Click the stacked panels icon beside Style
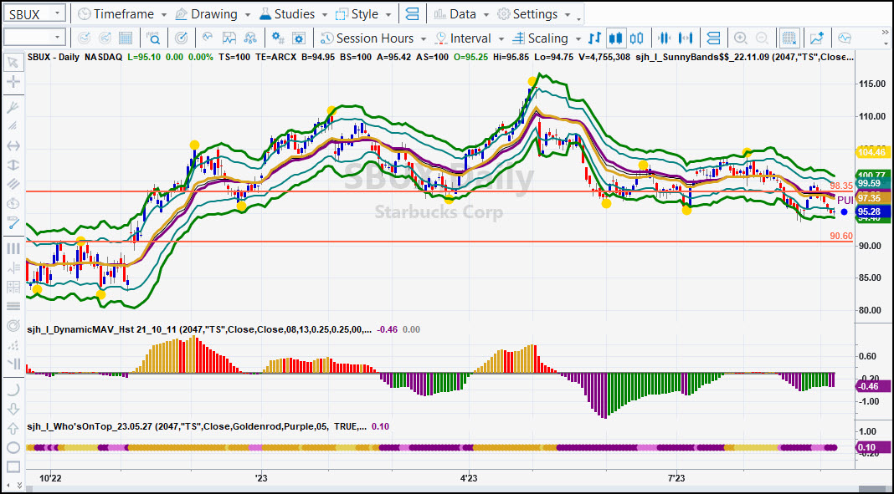894x494 pixels. [x=412, y=14]
